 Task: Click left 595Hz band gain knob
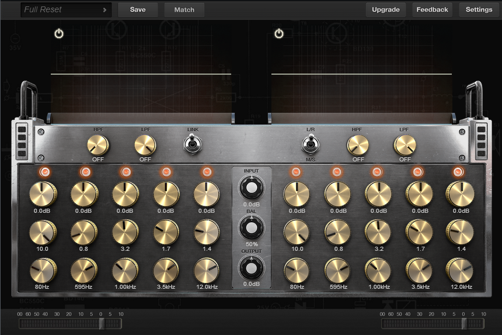(84, 194)
